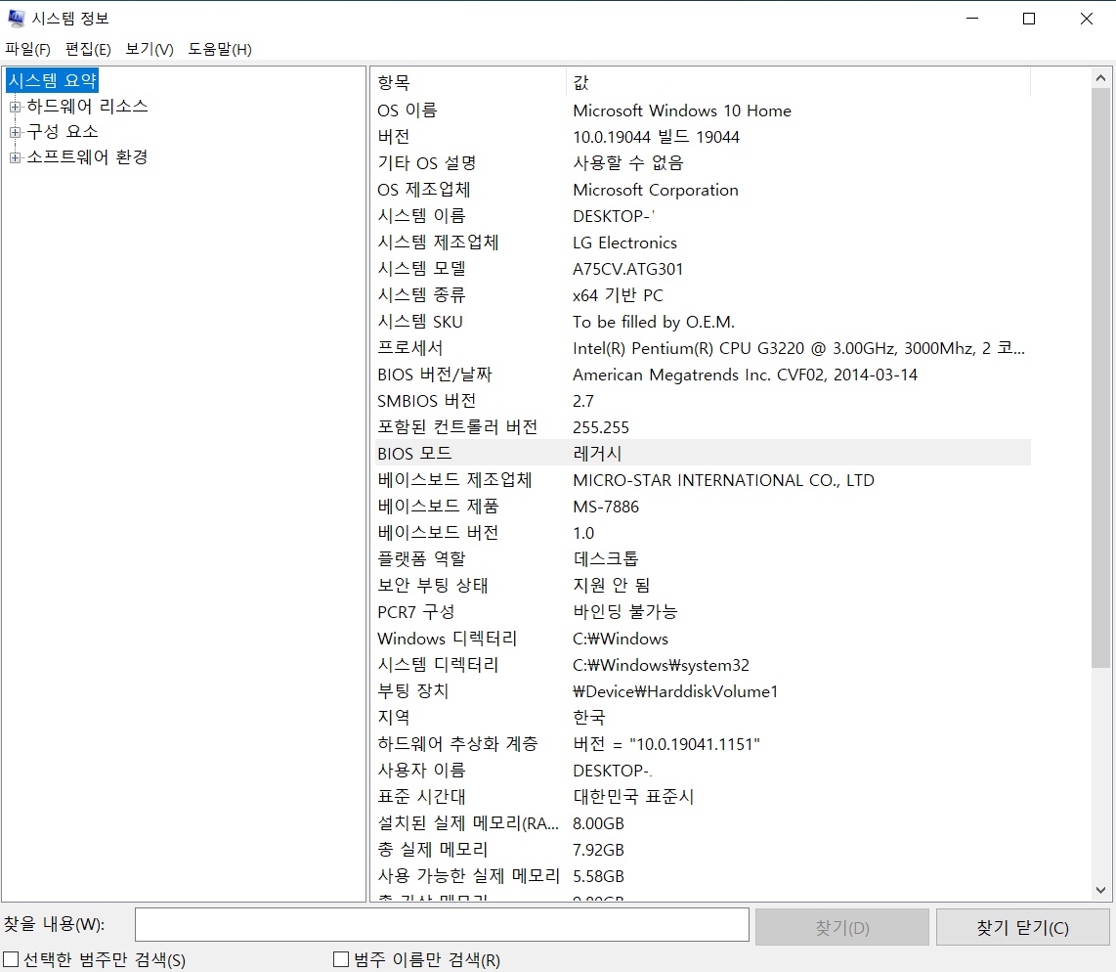Enable 범주 이름만 검색(R) checkbox

(x=341, y=959)
